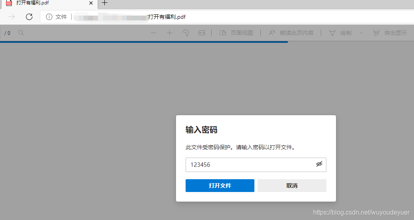Viewport: 414px width, 220px height.
Task: Reload the page with refresh icon
Action: (29, 17)
